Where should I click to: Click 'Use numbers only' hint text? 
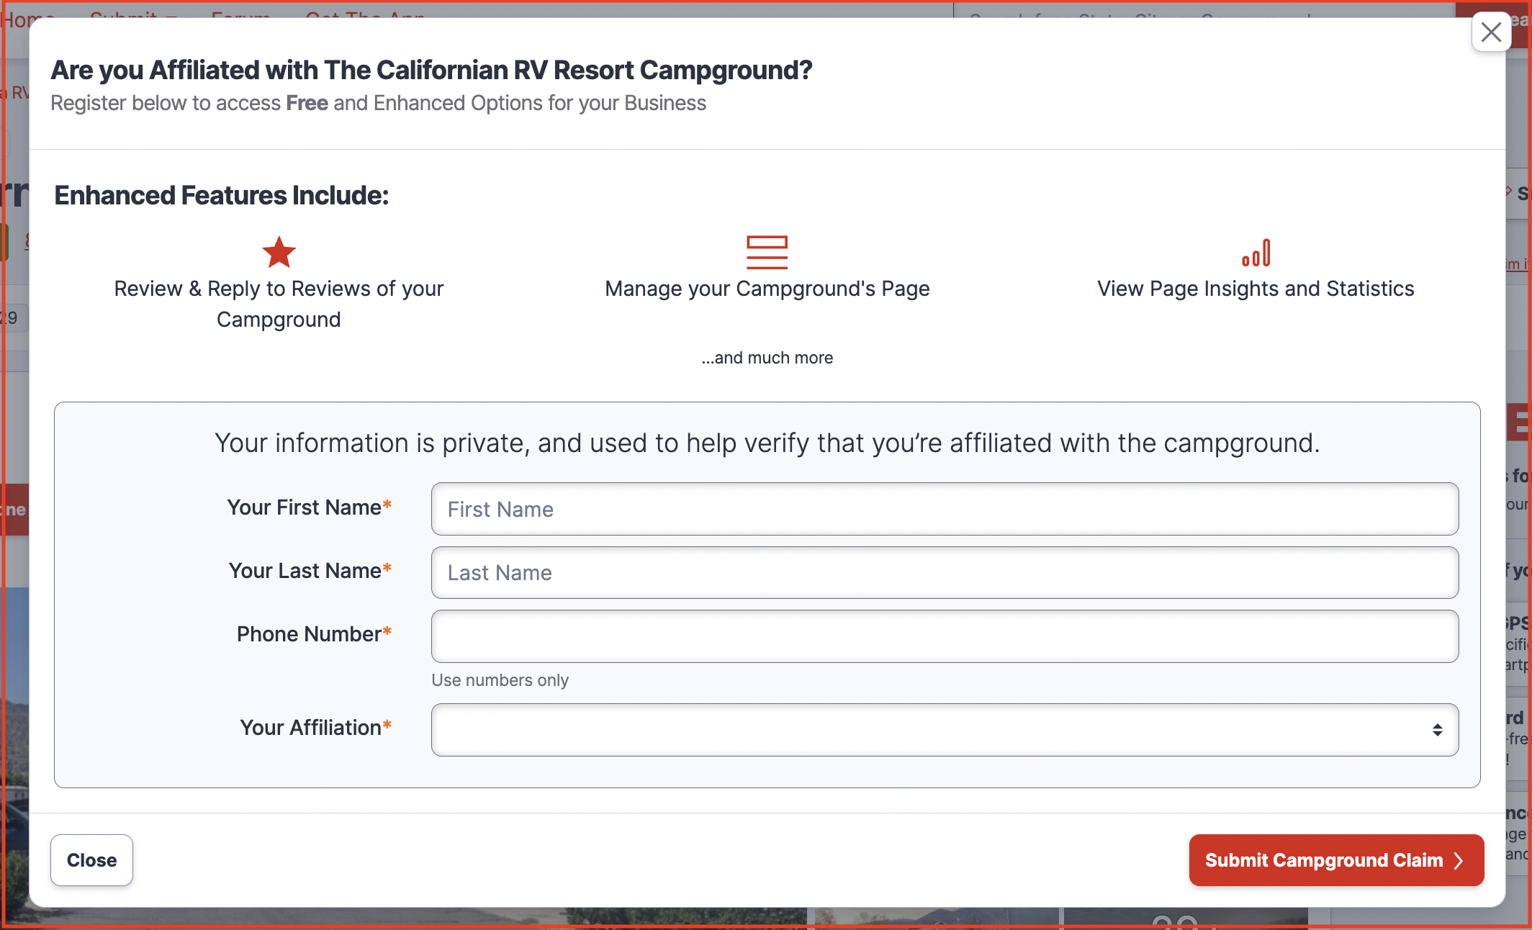500,680
